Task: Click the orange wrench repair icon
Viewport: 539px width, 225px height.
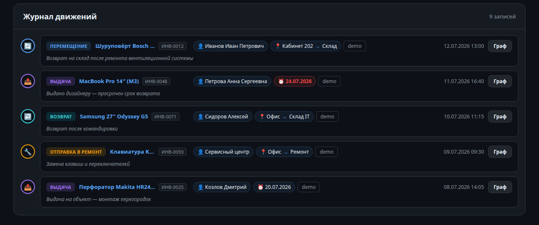Action: (28, 152)
